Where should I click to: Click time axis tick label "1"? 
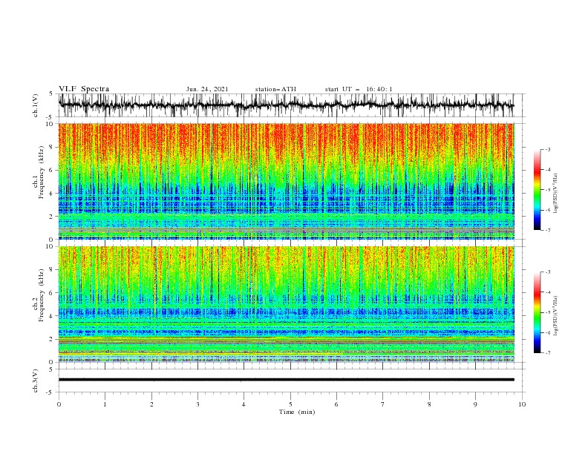click(x=105, y=404)
